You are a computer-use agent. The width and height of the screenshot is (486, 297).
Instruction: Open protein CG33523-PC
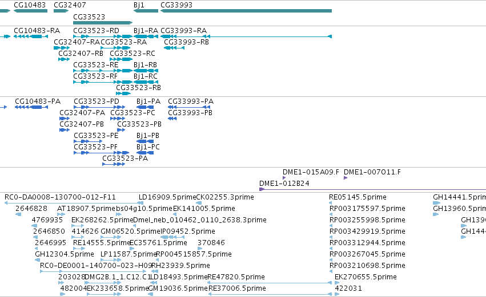point(132,113)
